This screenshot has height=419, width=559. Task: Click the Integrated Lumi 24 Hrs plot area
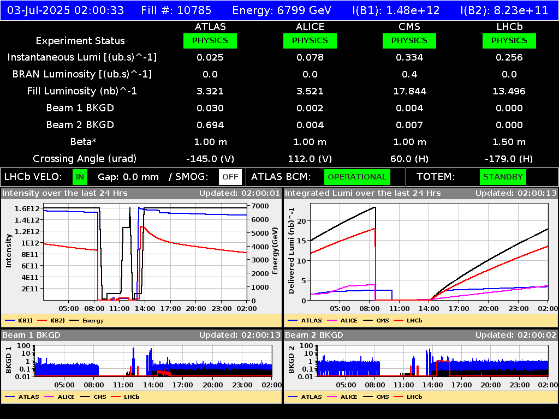(x=429, y=252)
